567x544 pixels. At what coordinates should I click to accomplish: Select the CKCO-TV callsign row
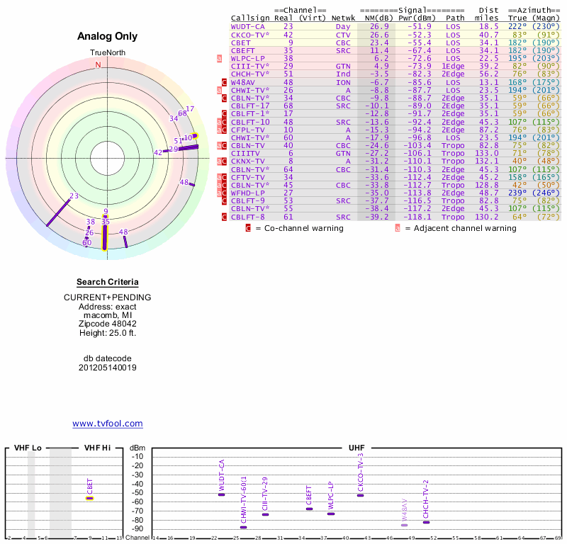point(249,34)
